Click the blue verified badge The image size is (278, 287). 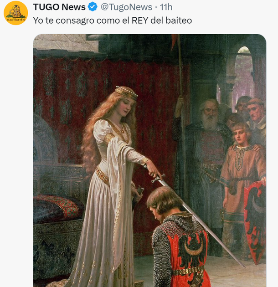93,7
